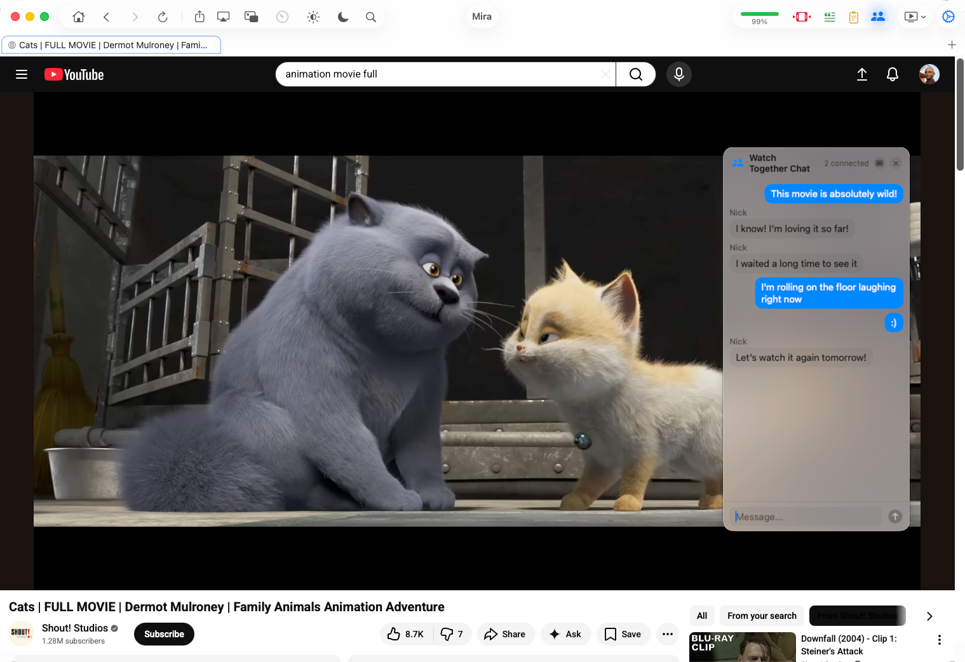The width and height of the screenshot is (965, 662).
Task: Open the AirPlay screen mirroring icon
Action: coord(224,17)
